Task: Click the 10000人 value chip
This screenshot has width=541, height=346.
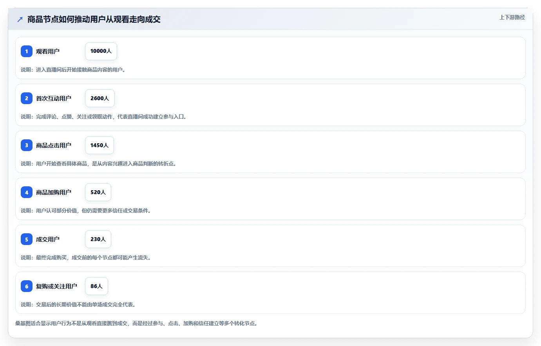Action: [x=101, y=51]
